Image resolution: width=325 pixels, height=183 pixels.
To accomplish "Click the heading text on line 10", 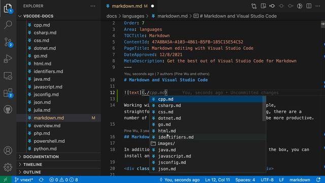I will (x=166, y=80).
